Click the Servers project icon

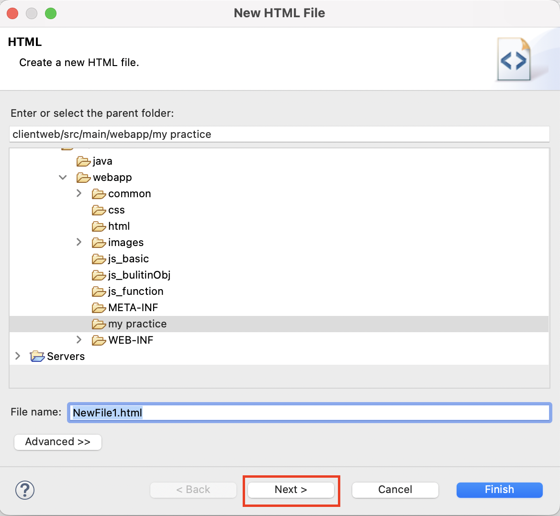[37, 357]
